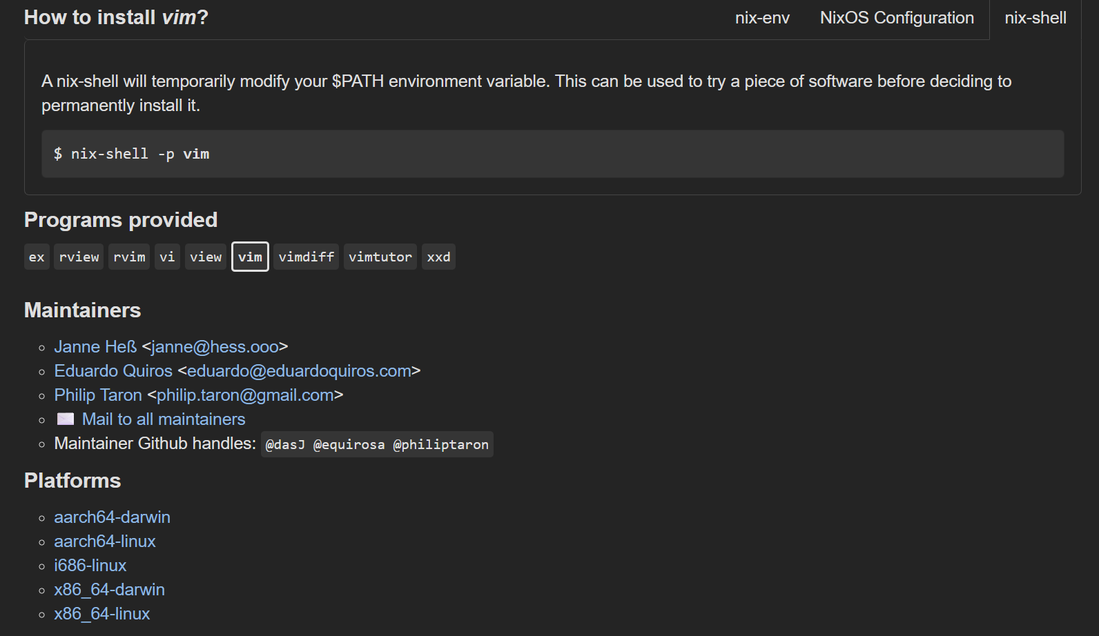Click the @dasJ Github handle
The width and height of the screenshot is (1099, 636).
coord(285,444)
